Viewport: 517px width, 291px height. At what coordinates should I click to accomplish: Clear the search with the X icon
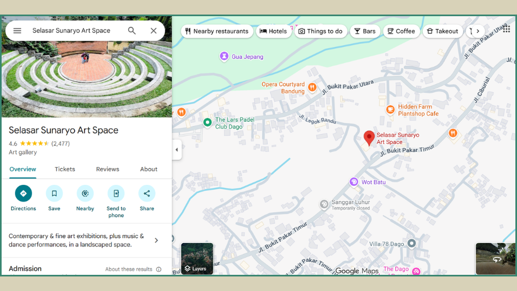click(x=153, y=31)
